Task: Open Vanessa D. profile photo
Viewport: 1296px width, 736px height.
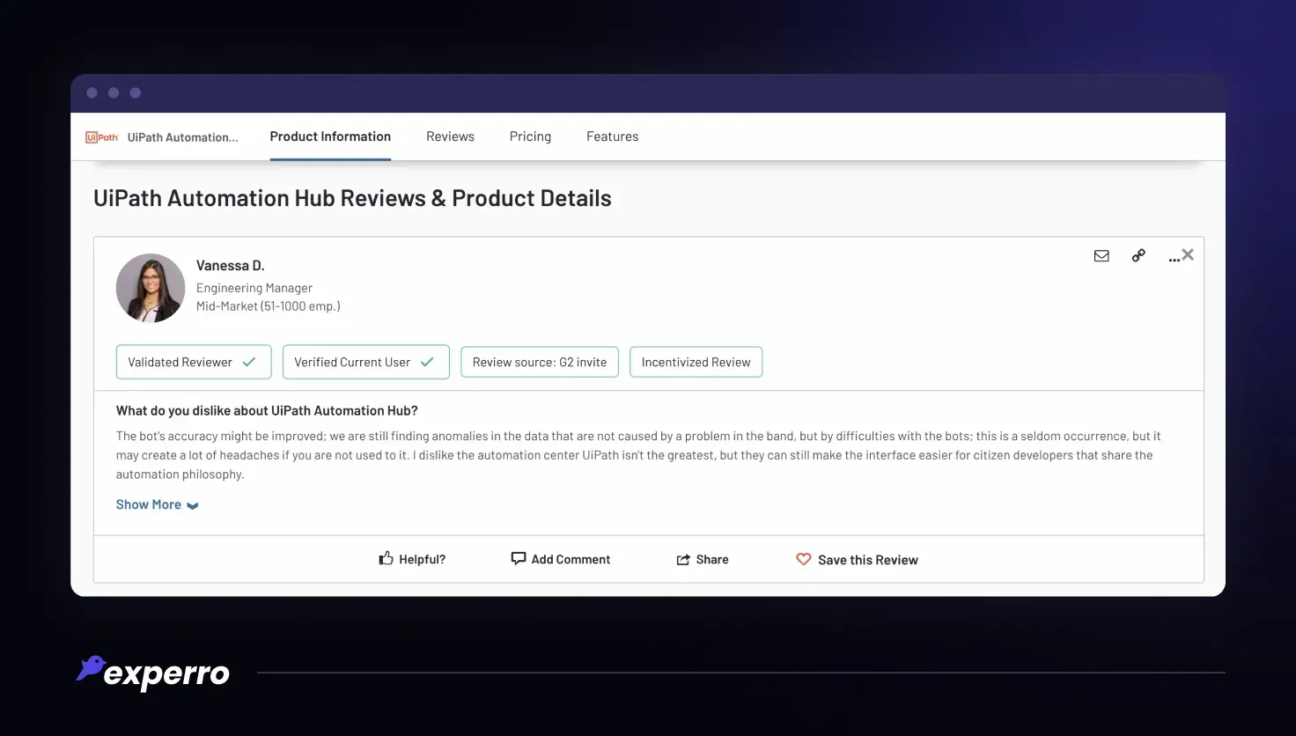Action: 151,288
